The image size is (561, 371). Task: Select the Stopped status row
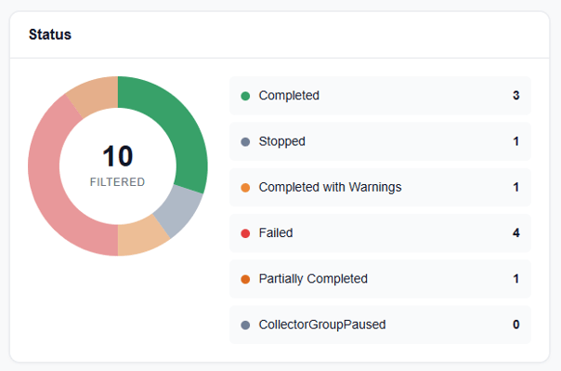380,141
